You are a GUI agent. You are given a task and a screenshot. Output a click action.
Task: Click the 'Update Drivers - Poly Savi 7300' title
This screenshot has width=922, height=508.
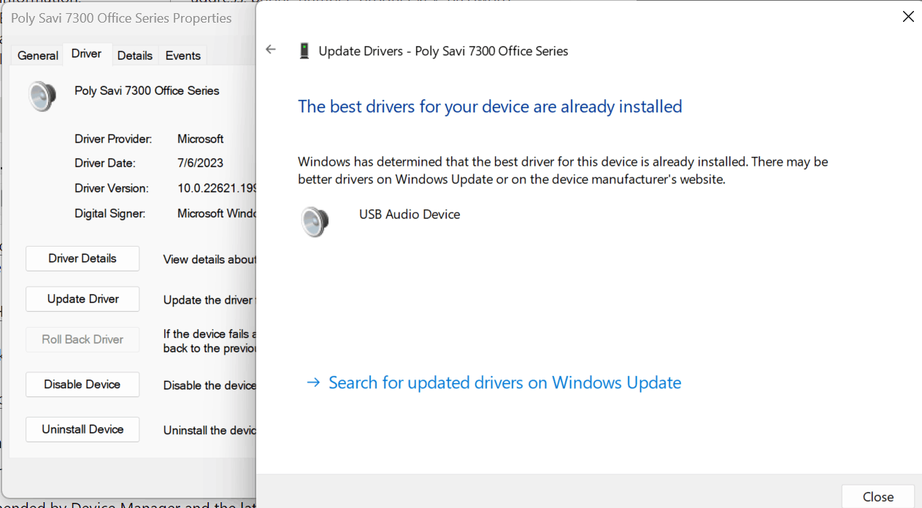(443, 51)
